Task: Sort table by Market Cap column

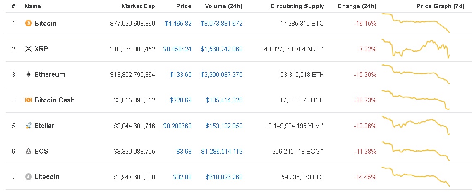Action: (x=138, y=6)
